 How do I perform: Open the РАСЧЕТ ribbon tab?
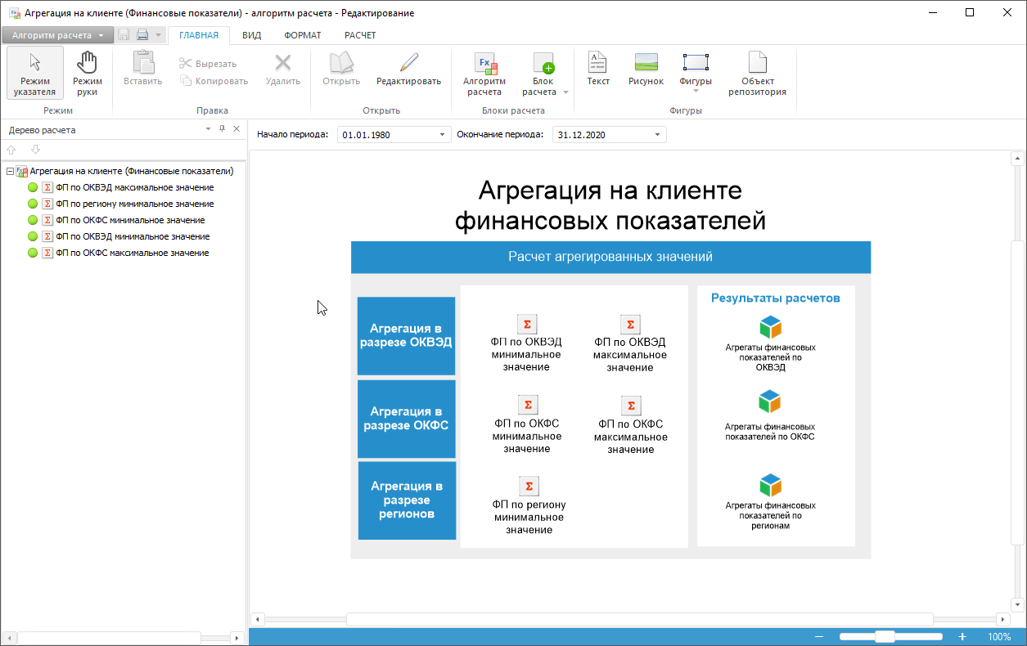[360, 35]
